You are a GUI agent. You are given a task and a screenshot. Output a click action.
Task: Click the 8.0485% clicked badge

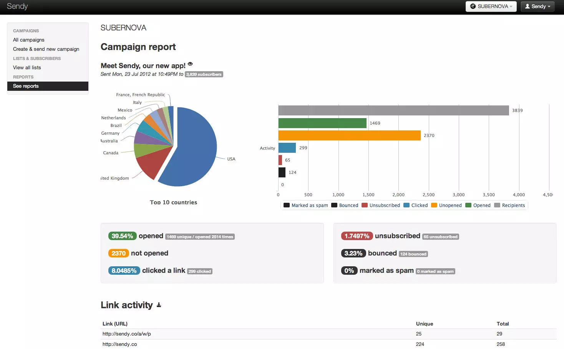(x=124, y=271)
